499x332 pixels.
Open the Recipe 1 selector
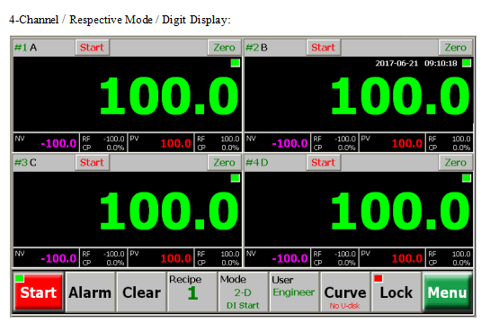192,292
